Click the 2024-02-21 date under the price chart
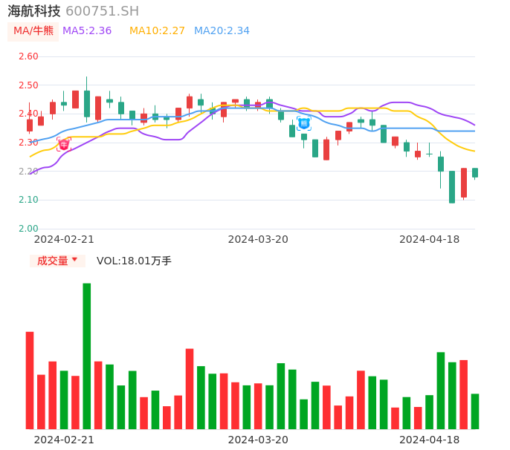Image resolution: width=510 pixels, height=450 pixels. pyautogui.click(x=64, y=239)
